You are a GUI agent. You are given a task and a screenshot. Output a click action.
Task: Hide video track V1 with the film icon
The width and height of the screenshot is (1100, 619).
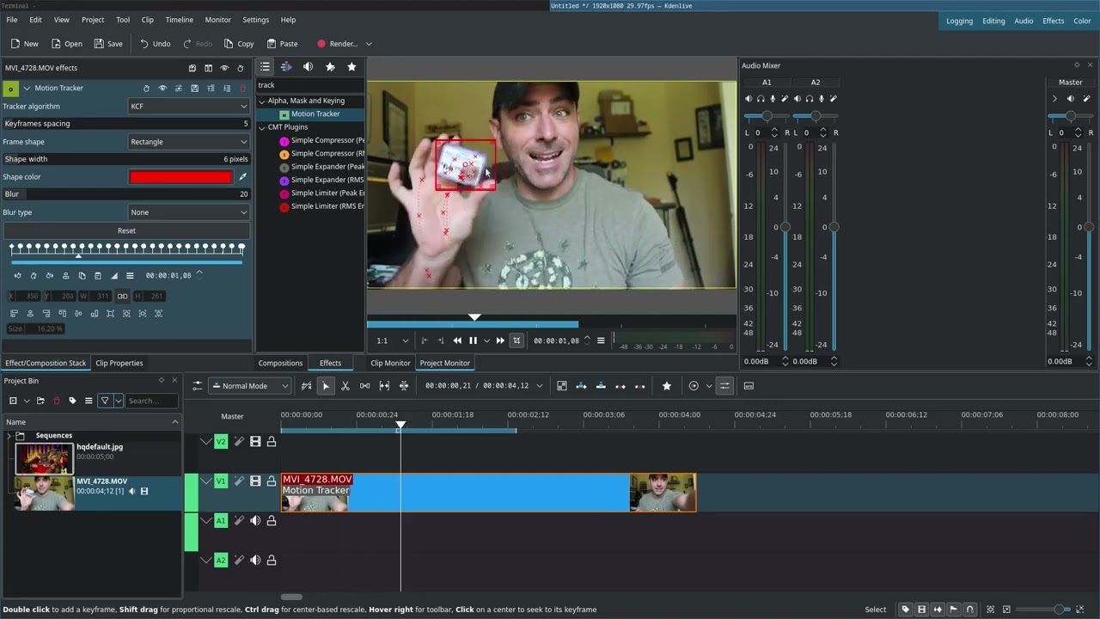click(255, 481)
